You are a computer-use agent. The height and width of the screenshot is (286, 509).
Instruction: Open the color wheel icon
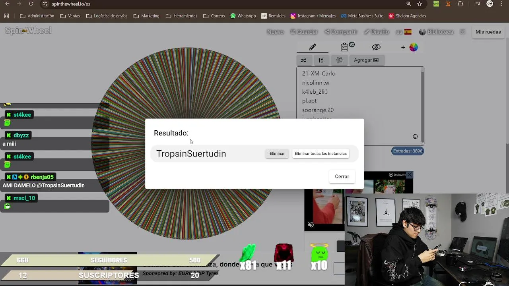[414, 47]
